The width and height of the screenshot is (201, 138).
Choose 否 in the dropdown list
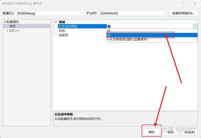tap(152, 31)
